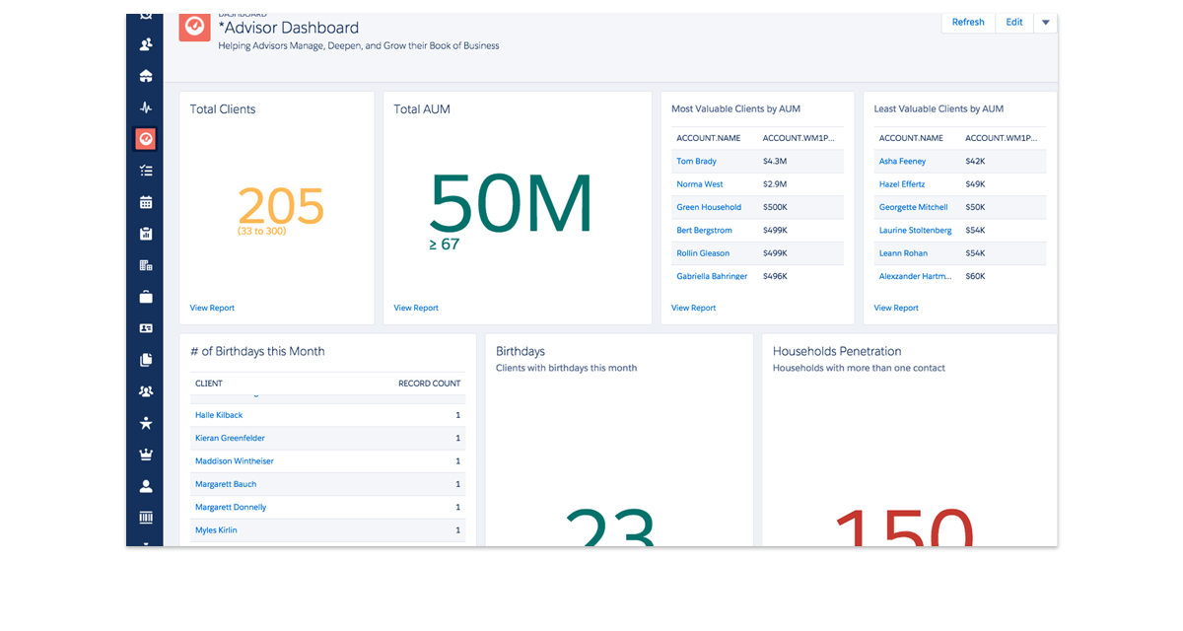
Task: Open the people group icon in sidebar
Action: point(146,391)
